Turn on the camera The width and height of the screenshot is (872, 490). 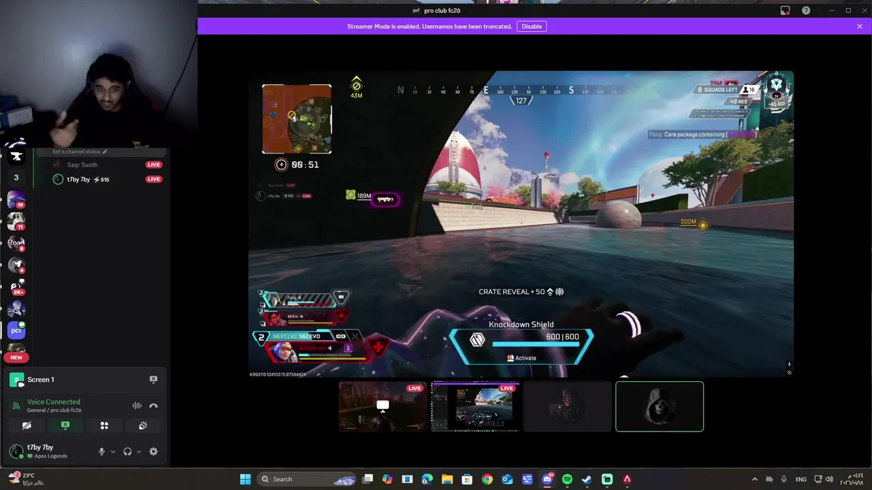pyautogui.click(x=27, y=425)
